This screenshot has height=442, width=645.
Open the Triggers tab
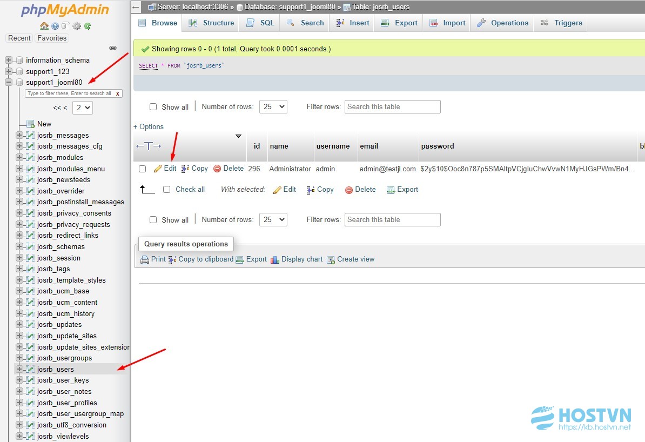tap(561, 23)
